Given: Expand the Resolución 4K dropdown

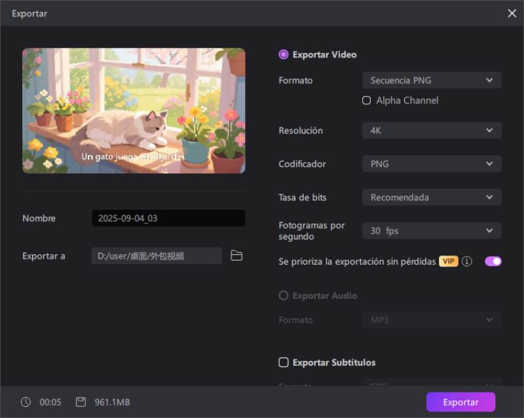Looking at the screenshot, I should pyautogui.click(x=432, y=130).
